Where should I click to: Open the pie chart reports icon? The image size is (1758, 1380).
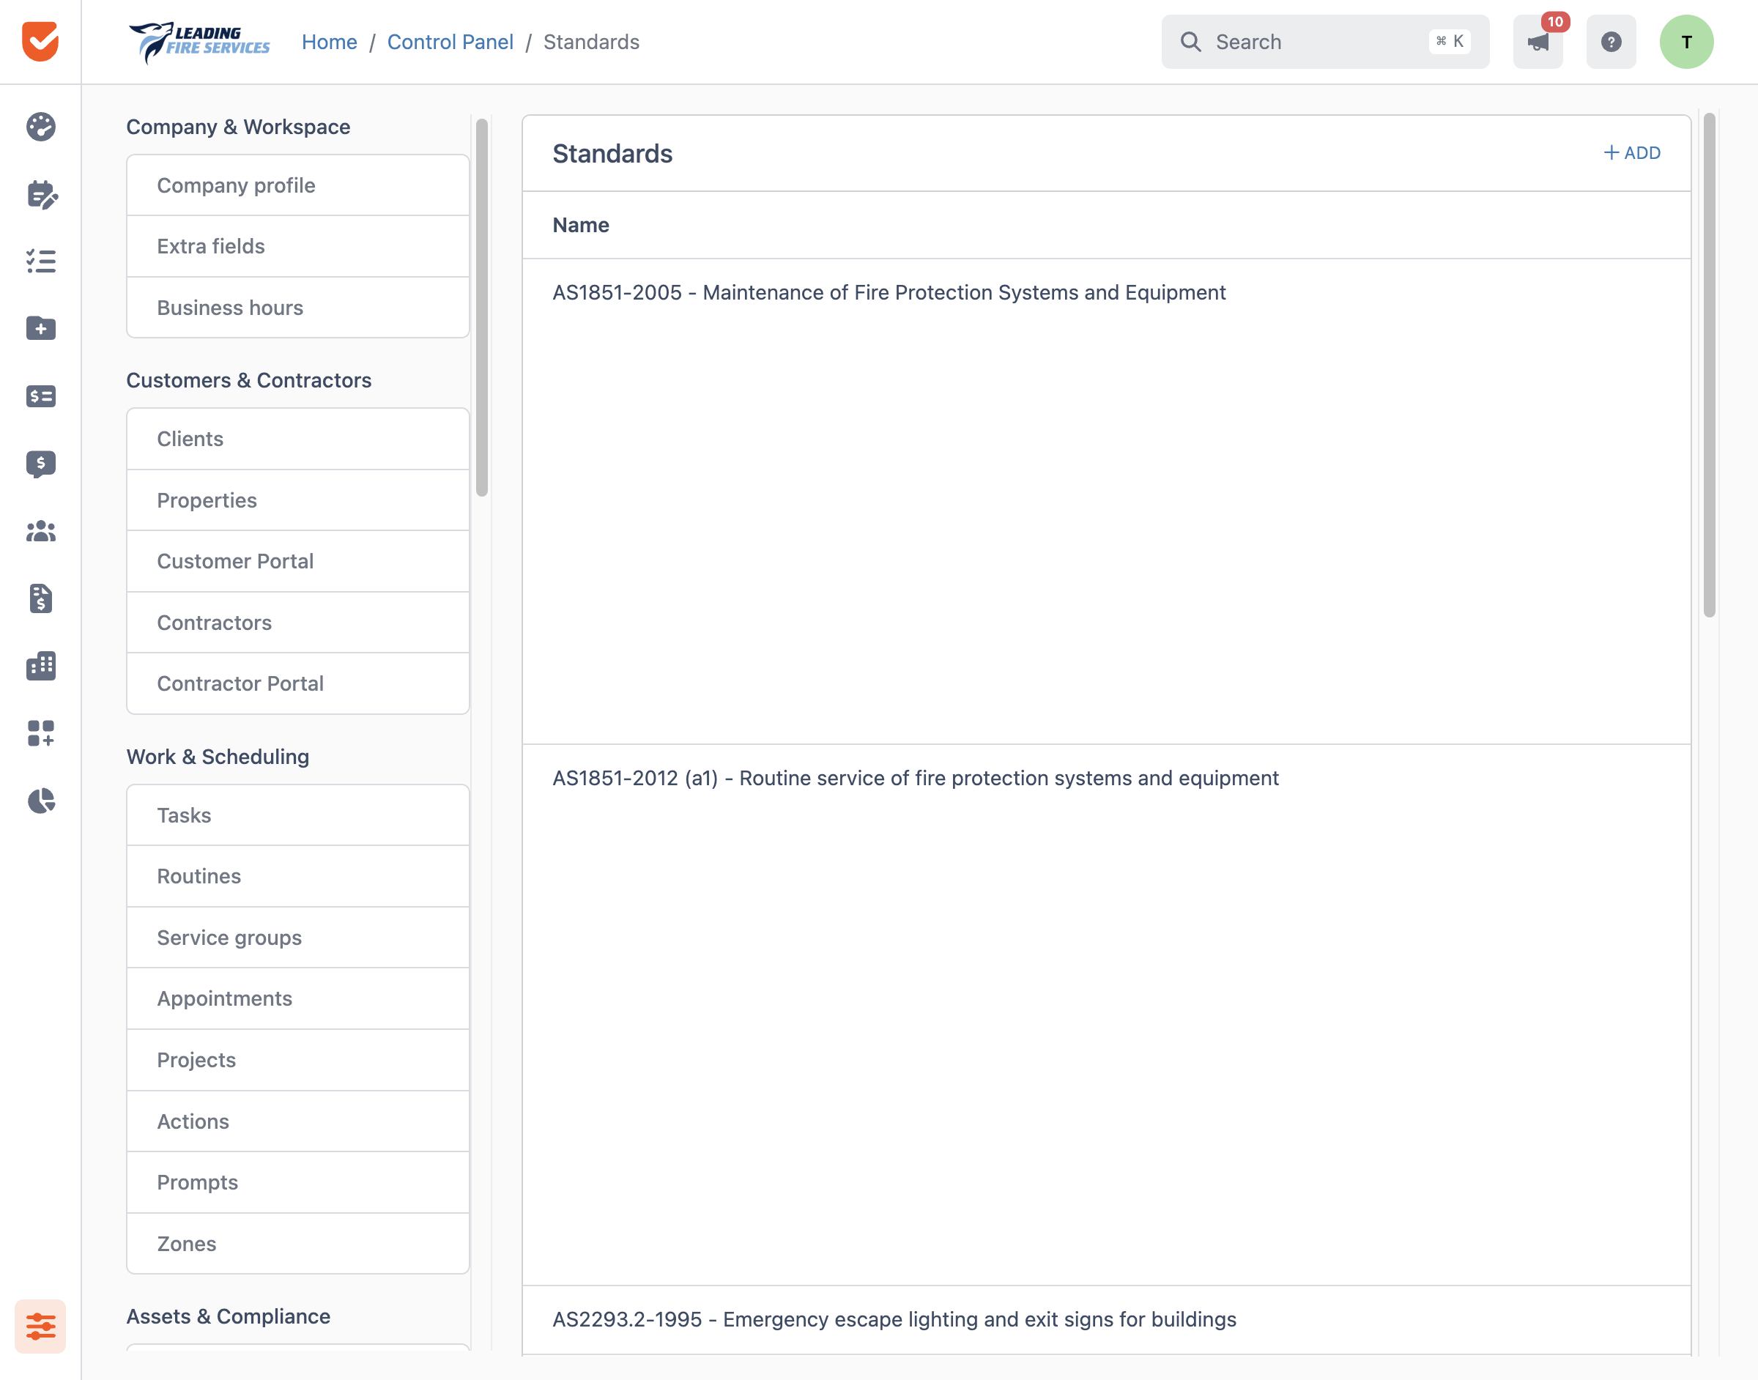pyautogui.click(x=40, y=801)
